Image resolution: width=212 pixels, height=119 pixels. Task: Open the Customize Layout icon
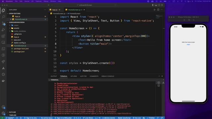[x=162, y=5]
